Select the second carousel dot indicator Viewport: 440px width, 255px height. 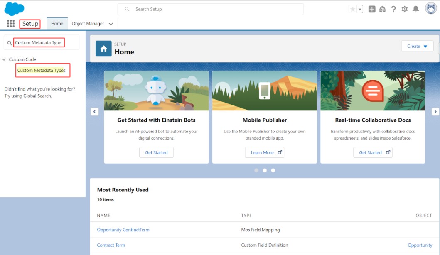265,170
